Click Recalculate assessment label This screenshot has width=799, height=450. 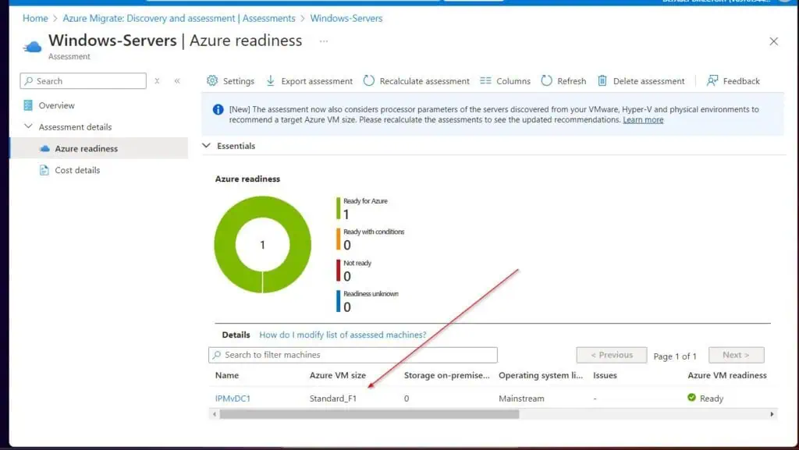[x=424, y=81]
